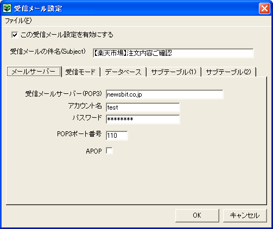Image resolution: width=273 pixels, height=229 pixels.
Task: Focus the アカウント名 field with test
Action: coord(143,107)
